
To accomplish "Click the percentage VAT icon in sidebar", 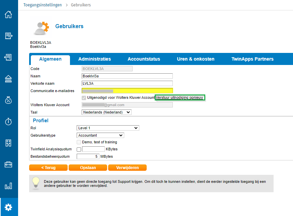I will coord(8,100).
